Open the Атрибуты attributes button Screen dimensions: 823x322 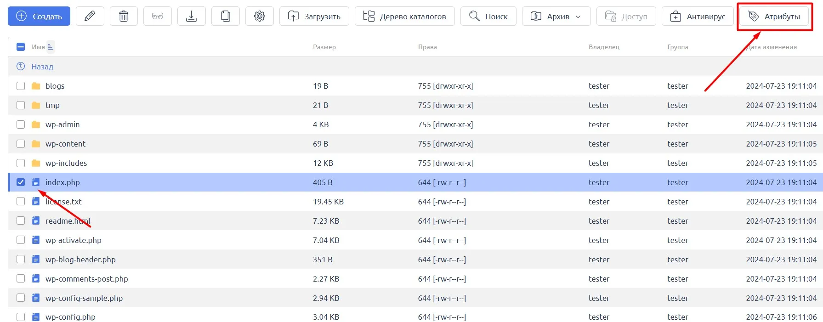pyautogui.click(x=774, y=16)
